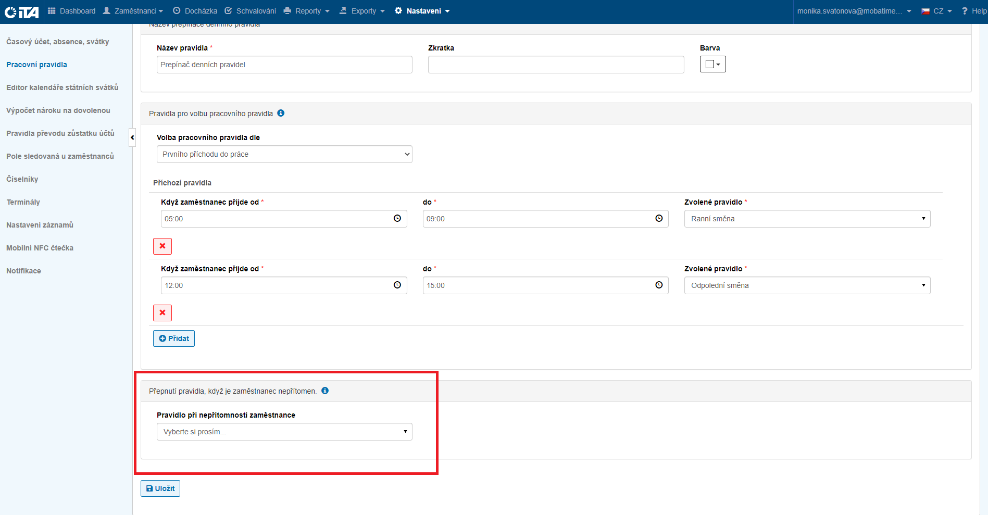This screenshot has height=515, width=988.
Task: Open clock picker for the 12:00 field
Action: point(397,285)
